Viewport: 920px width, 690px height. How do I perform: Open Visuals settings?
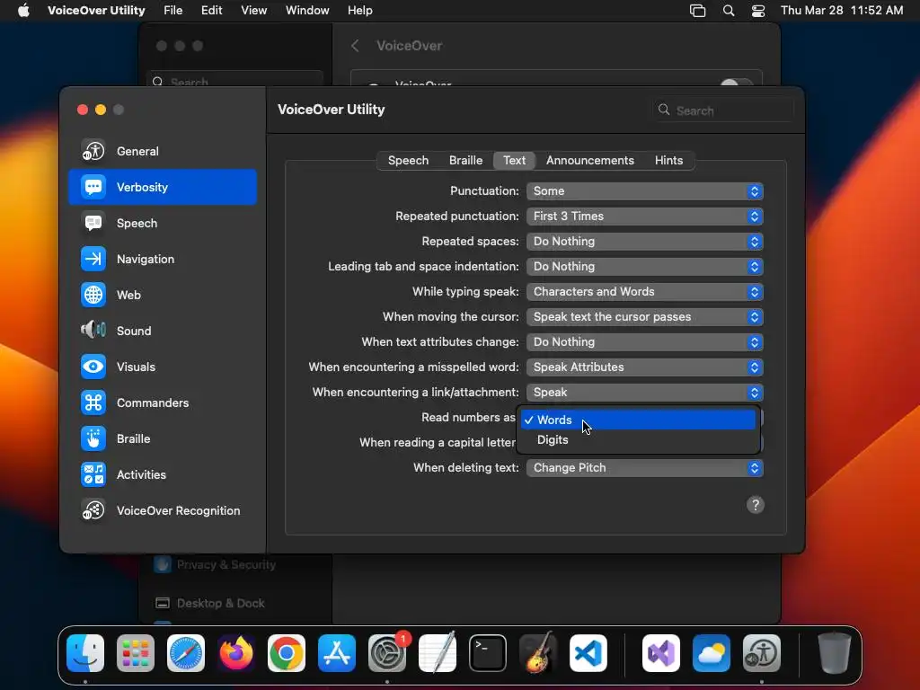[x=163, y=367]
